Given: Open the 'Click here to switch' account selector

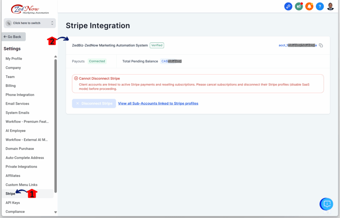Looking at the screenshot, I should (x=30, y=23).
